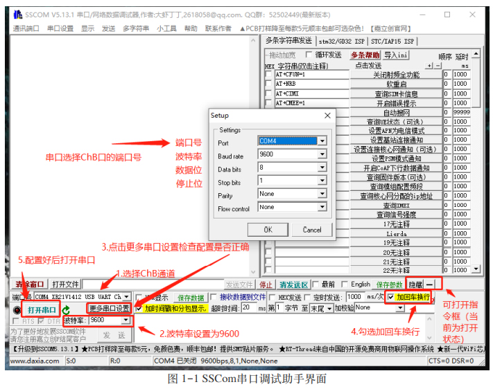This screenshot has height=389, width=493.
Task: Enable the English checkbox
Action: [x=345, y=284]
